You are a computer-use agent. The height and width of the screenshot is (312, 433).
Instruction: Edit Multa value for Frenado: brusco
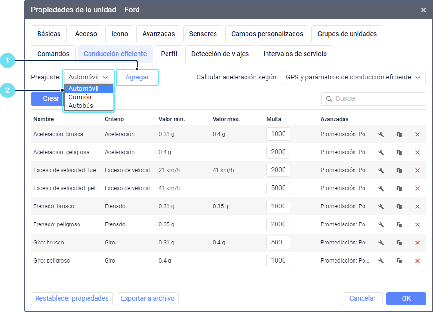(278, 206)
